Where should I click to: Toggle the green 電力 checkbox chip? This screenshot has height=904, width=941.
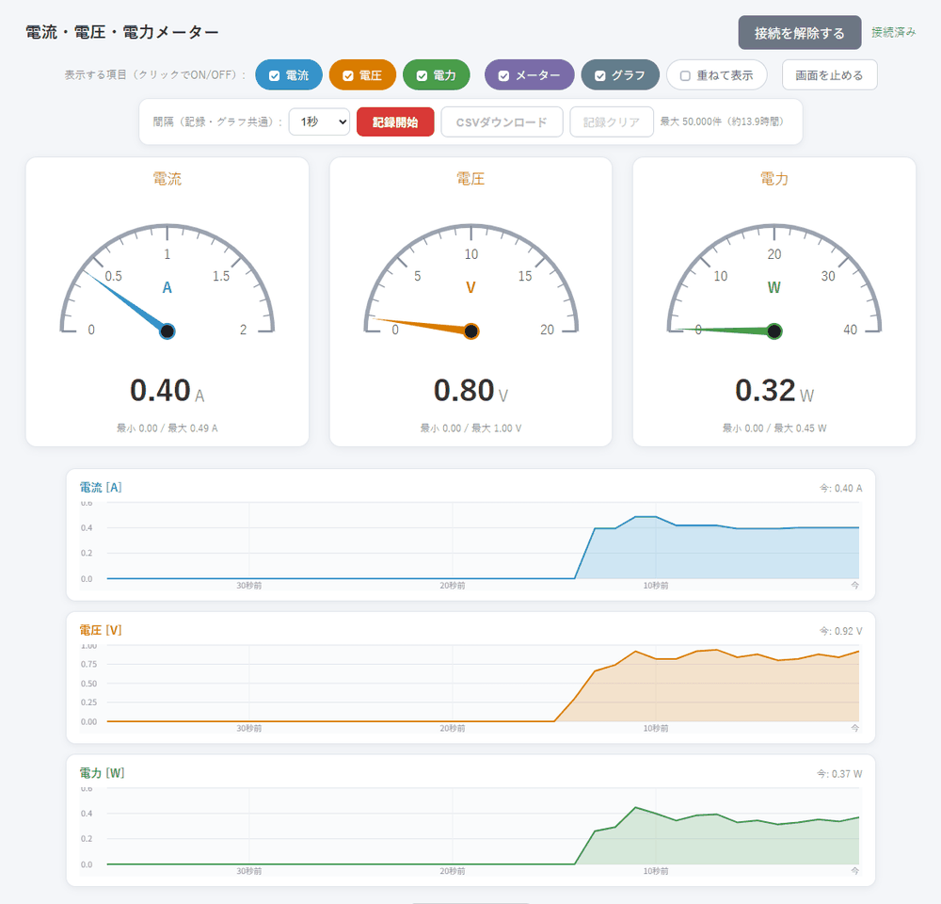437,75
